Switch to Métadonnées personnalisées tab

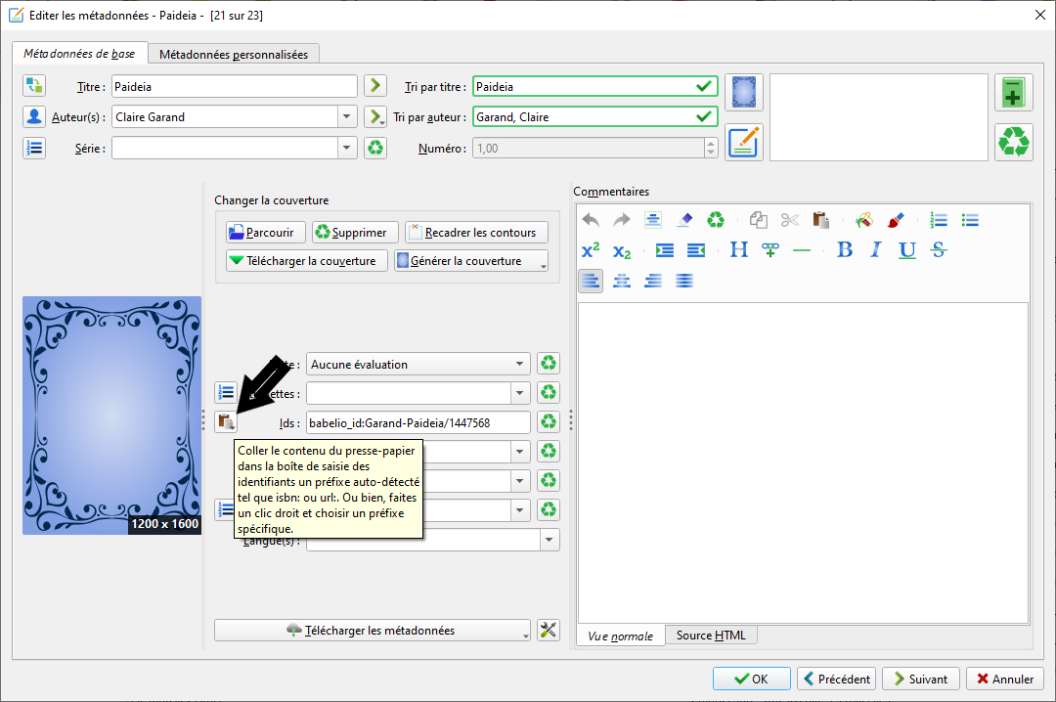(x=234, y=54)
